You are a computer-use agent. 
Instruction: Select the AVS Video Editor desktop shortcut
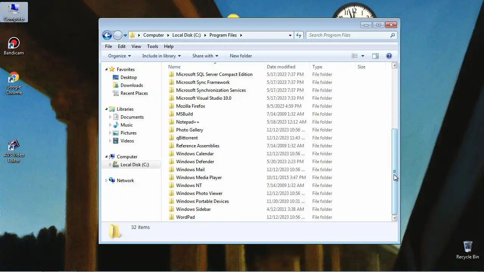pos(14,151)
